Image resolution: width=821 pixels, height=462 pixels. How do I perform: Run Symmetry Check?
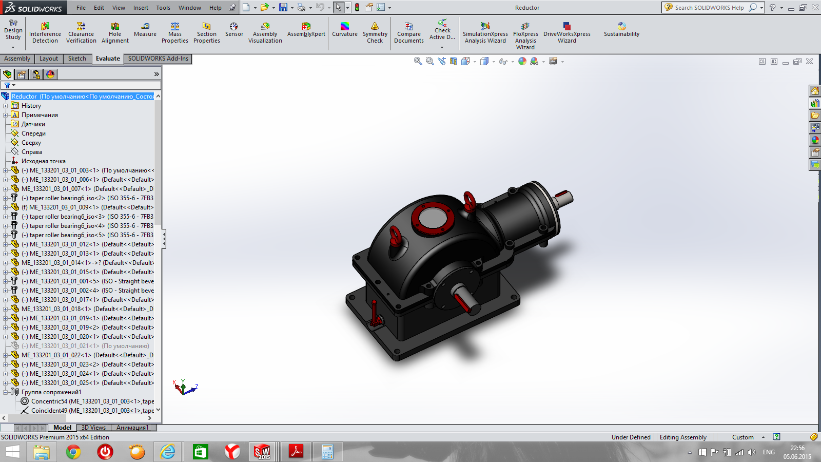click(x=375, y=33)
